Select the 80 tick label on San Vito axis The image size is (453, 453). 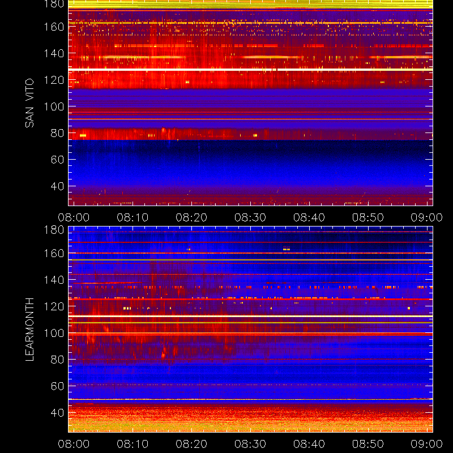click(x=57, y=133)
